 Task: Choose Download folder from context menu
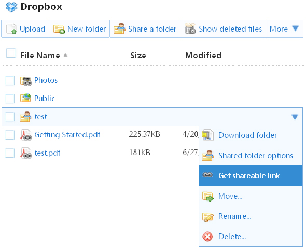tap(251, 135)
